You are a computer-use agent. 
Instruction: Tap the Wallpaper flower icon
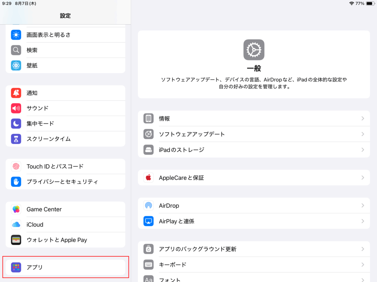tap(16, 65)
